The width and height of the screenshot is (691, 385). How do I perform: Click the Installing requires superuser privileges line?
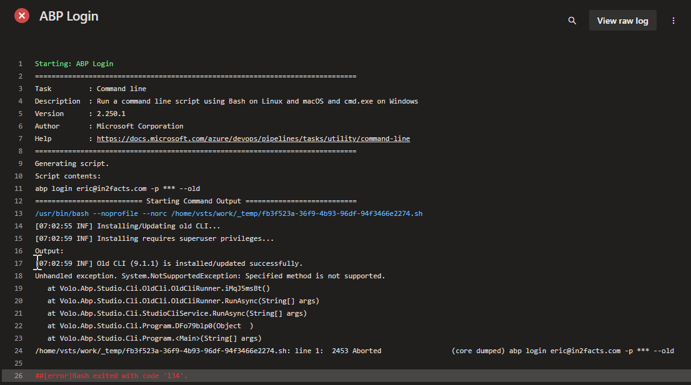click(x=154, y=238)
